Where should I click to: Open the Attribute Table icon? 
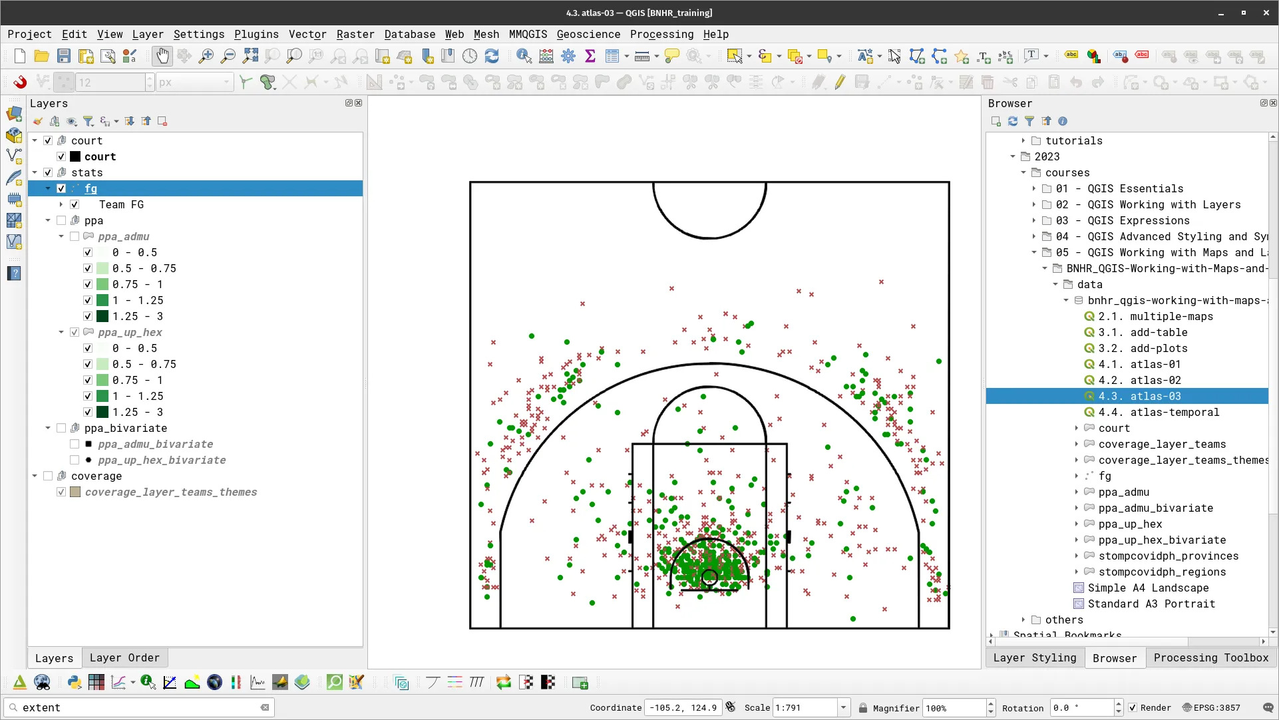tap(612, 56)
